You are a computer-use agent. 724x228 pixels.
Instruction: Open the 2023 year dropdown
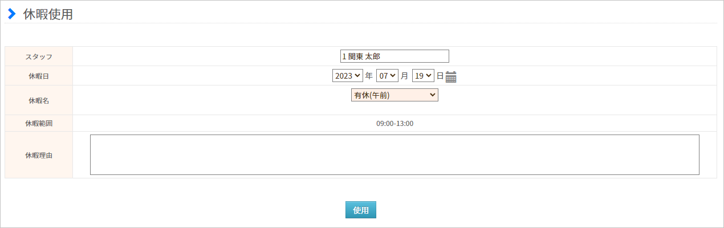348,75
